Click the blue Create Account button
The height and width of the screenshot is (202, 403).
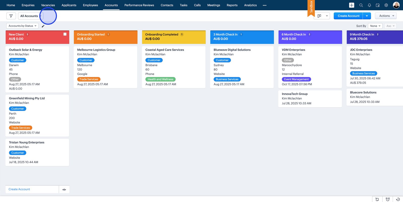pyautogui.click(x=348, y=16)
